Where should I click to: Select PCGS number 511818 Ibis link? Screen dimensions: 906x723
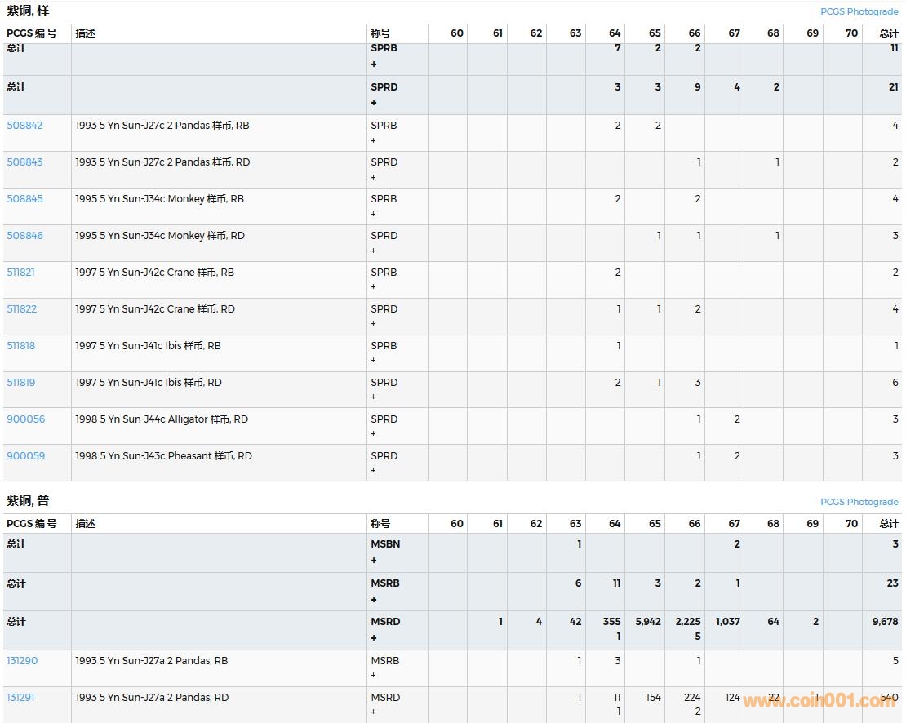point(21,346)
